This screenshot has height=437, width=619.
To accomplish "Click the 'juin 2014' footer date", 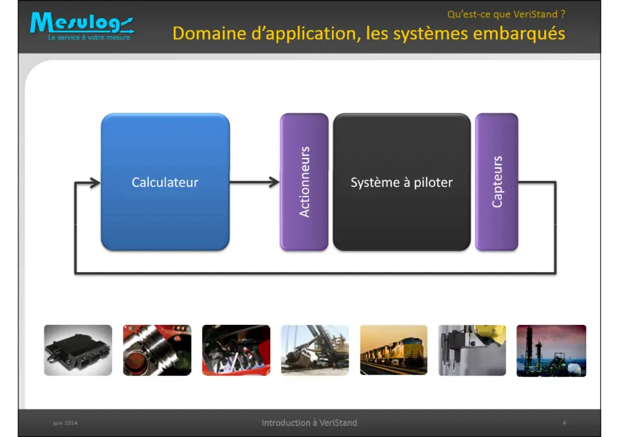I will click(65, 423).
